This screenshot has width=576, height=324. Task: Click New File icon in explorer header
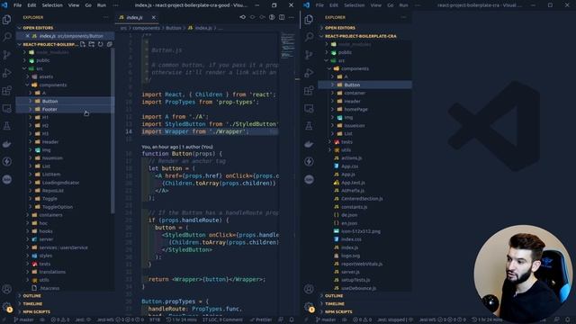(x=83, y=44)
